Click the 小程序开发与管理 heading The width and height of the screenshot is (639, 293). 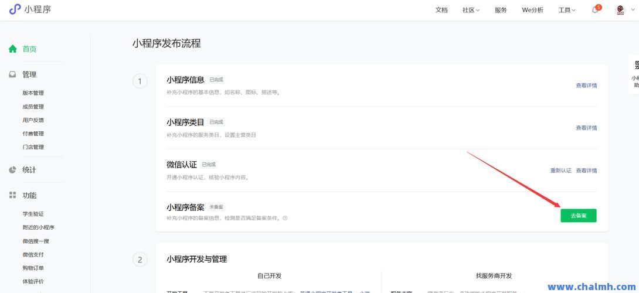(x=196, y=259)
